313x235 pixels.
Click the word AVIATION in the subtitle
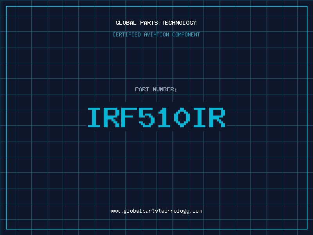pyautogui.click(x=156, y=34)
